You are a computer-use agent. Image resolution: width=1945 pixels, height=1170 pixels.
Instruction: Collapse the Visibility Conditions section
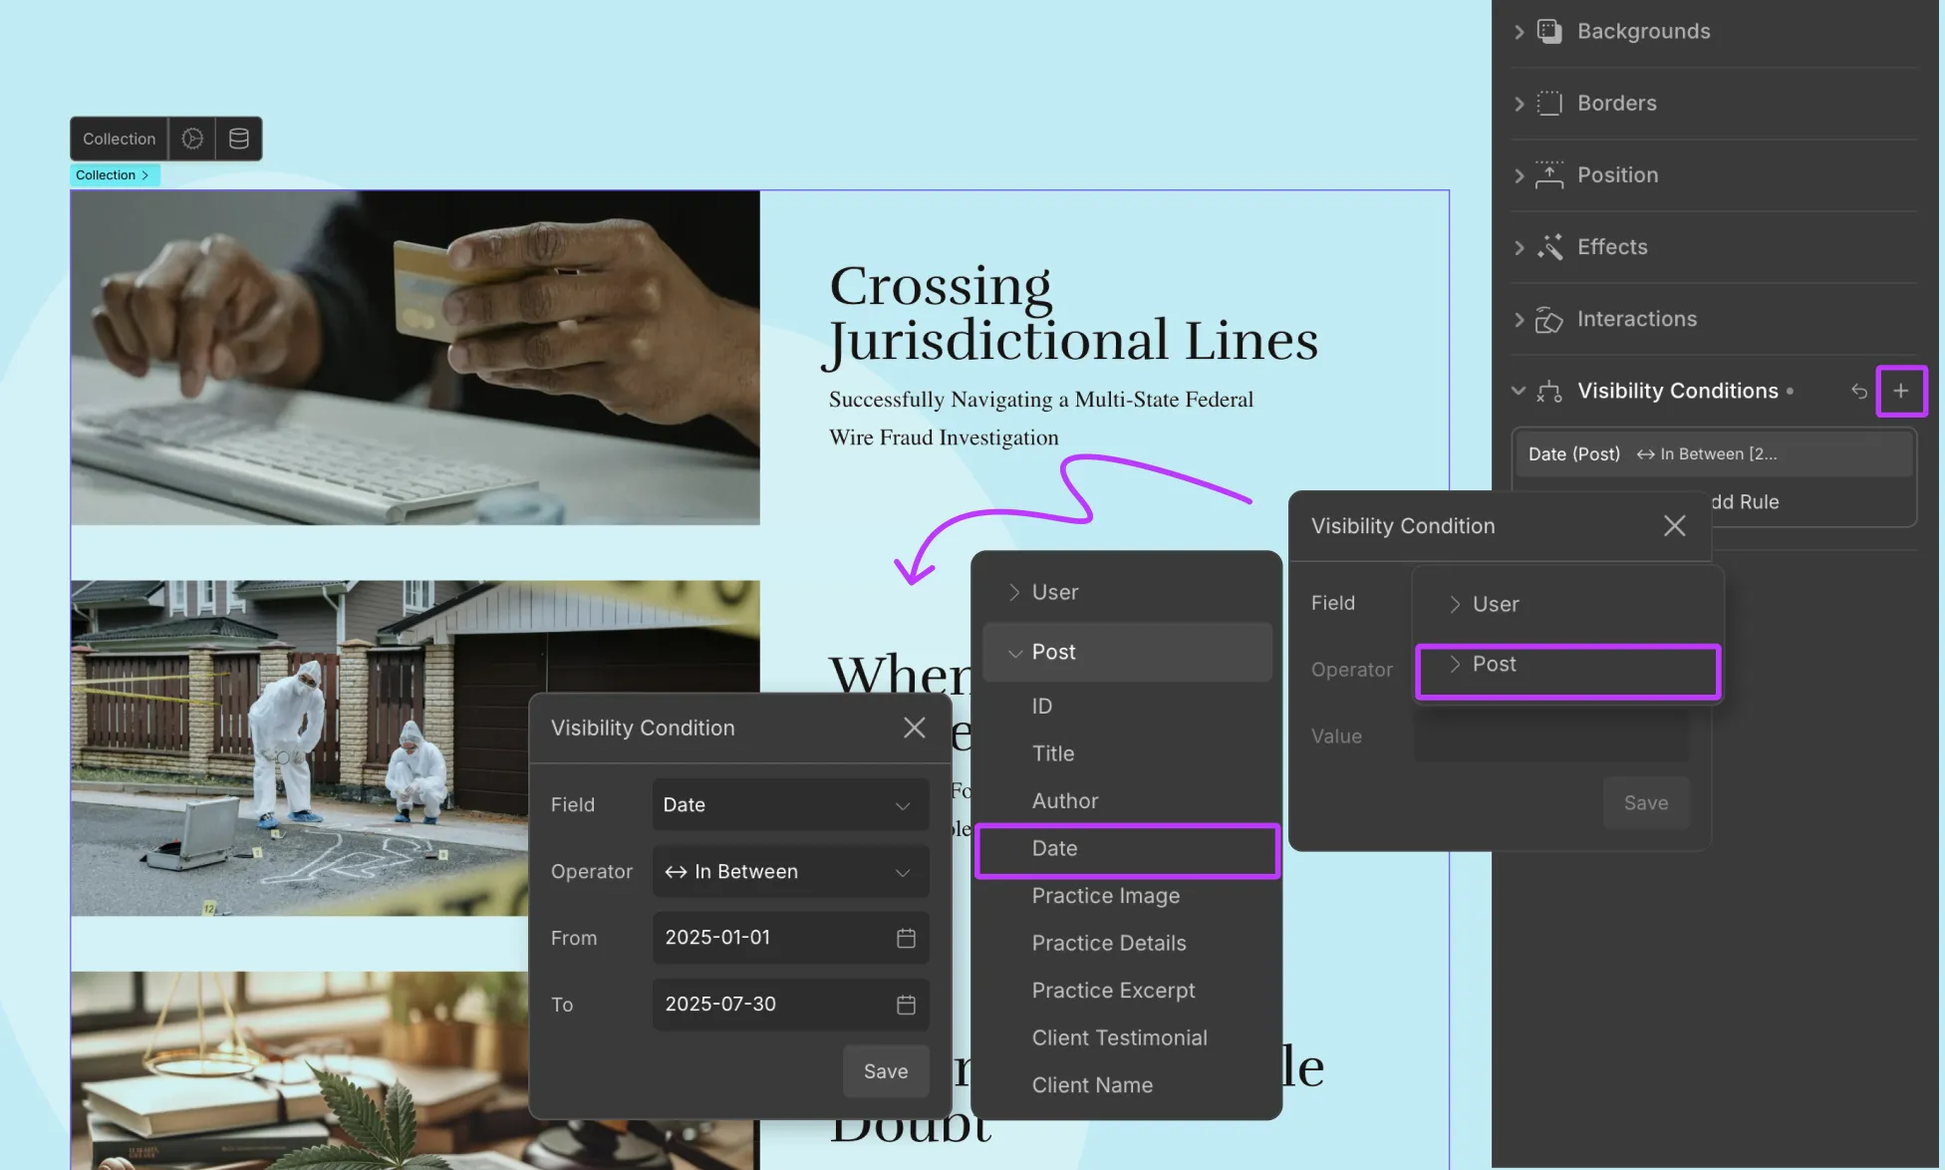pyautogui.click(x=1519, y=391)
